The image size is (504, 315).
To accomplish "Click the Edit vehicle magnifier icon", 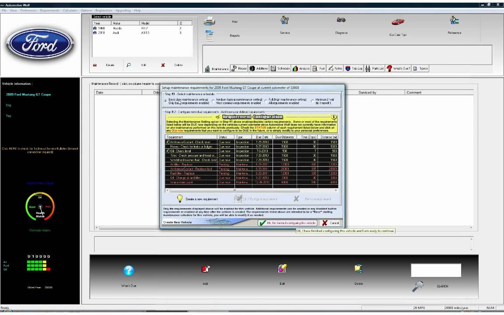I will tap(129, 65).
